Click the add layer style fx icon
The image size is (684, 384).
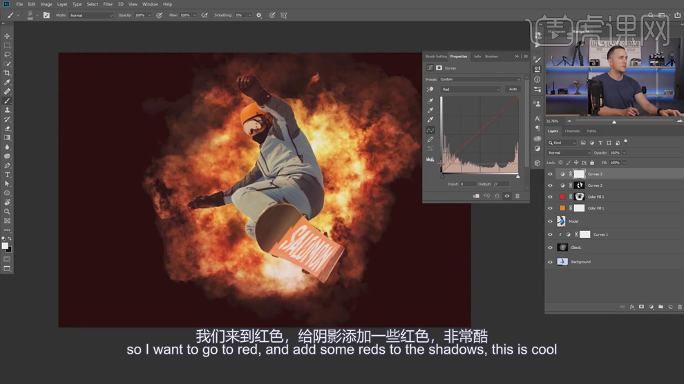click(x=631, y=307)
